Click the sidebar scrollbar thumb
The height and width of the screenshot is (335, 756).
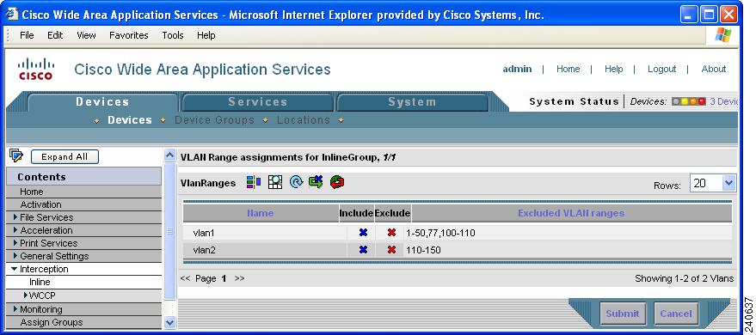pos(169,231)
